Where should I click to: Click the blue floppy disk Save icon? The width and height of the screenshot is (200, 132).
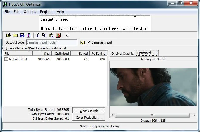(22, 35)
